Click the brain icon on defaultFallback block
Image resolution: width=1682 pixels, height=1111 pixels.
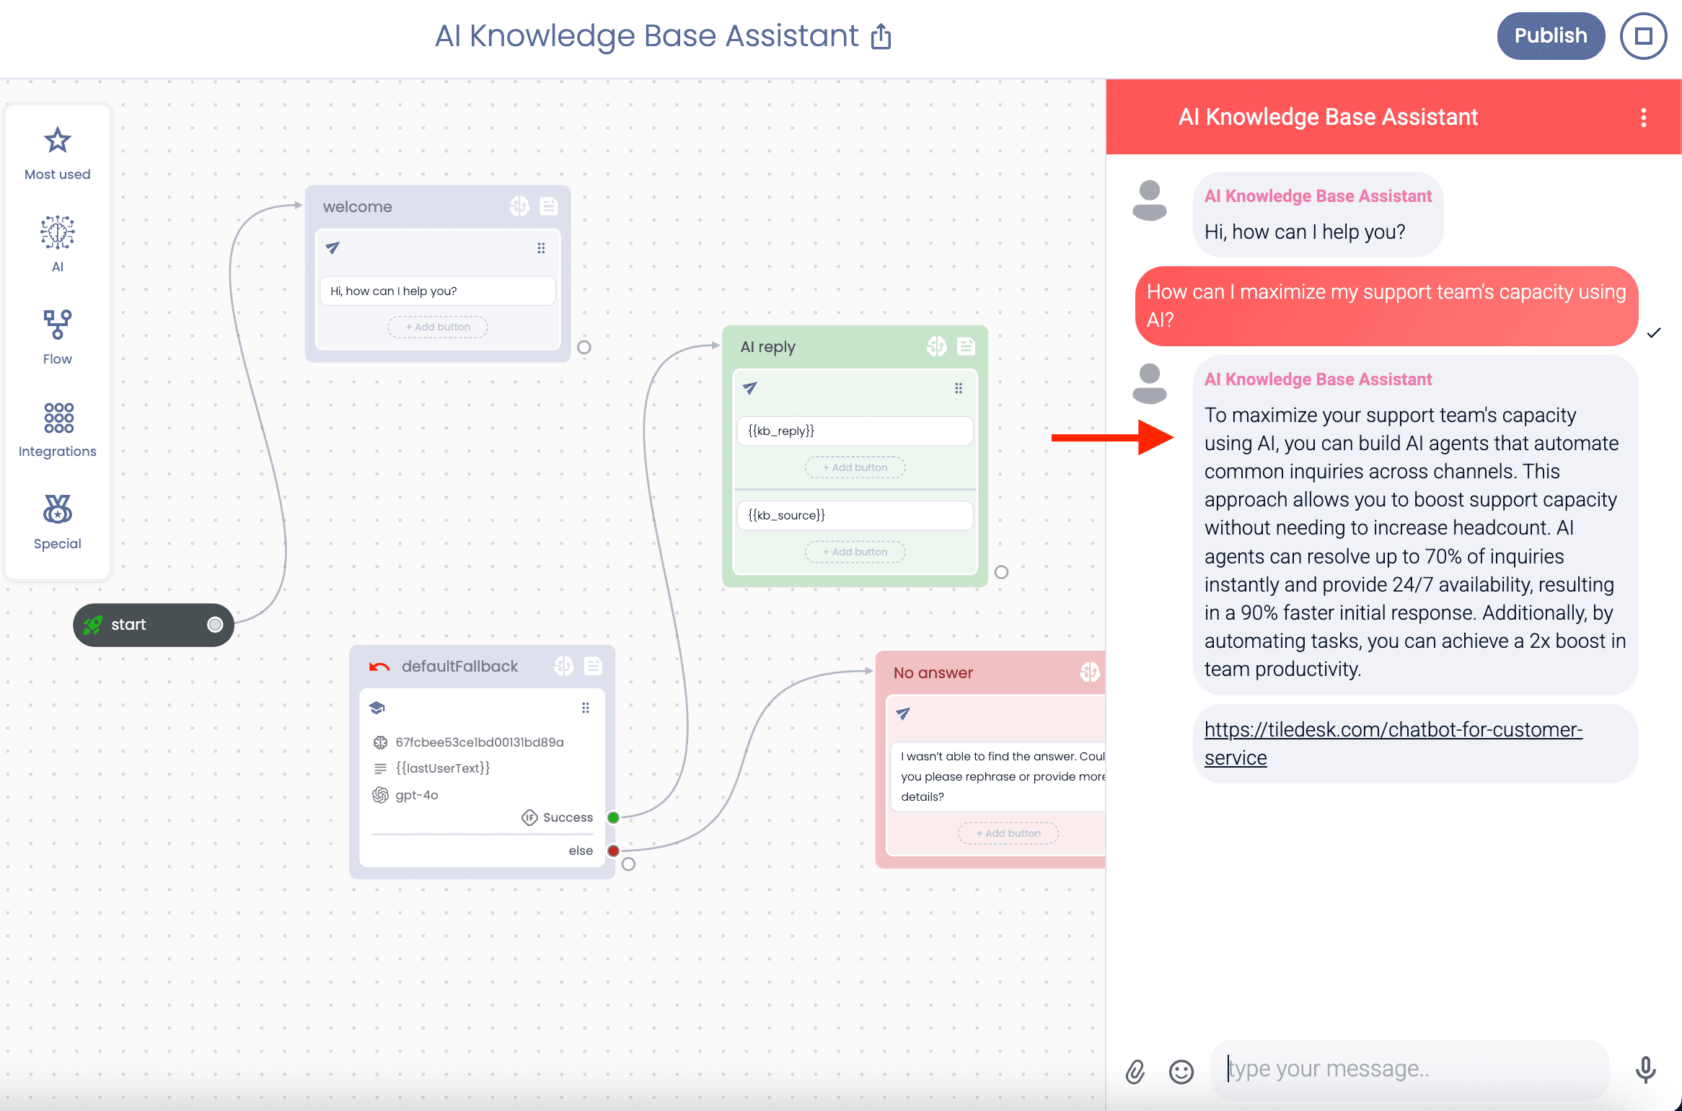(564, 666)
